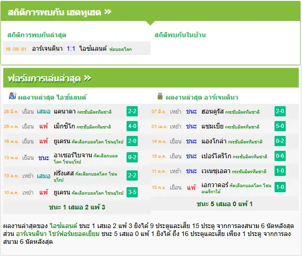Viewport: 302px width, 256px height.
Task: Click the 1:1 head-to-head score
Action: (71, 48)
